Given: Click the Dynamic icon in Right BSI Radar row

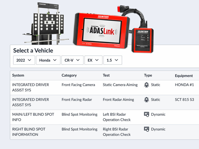Looking at the screenshot, I should pos(147,129).
